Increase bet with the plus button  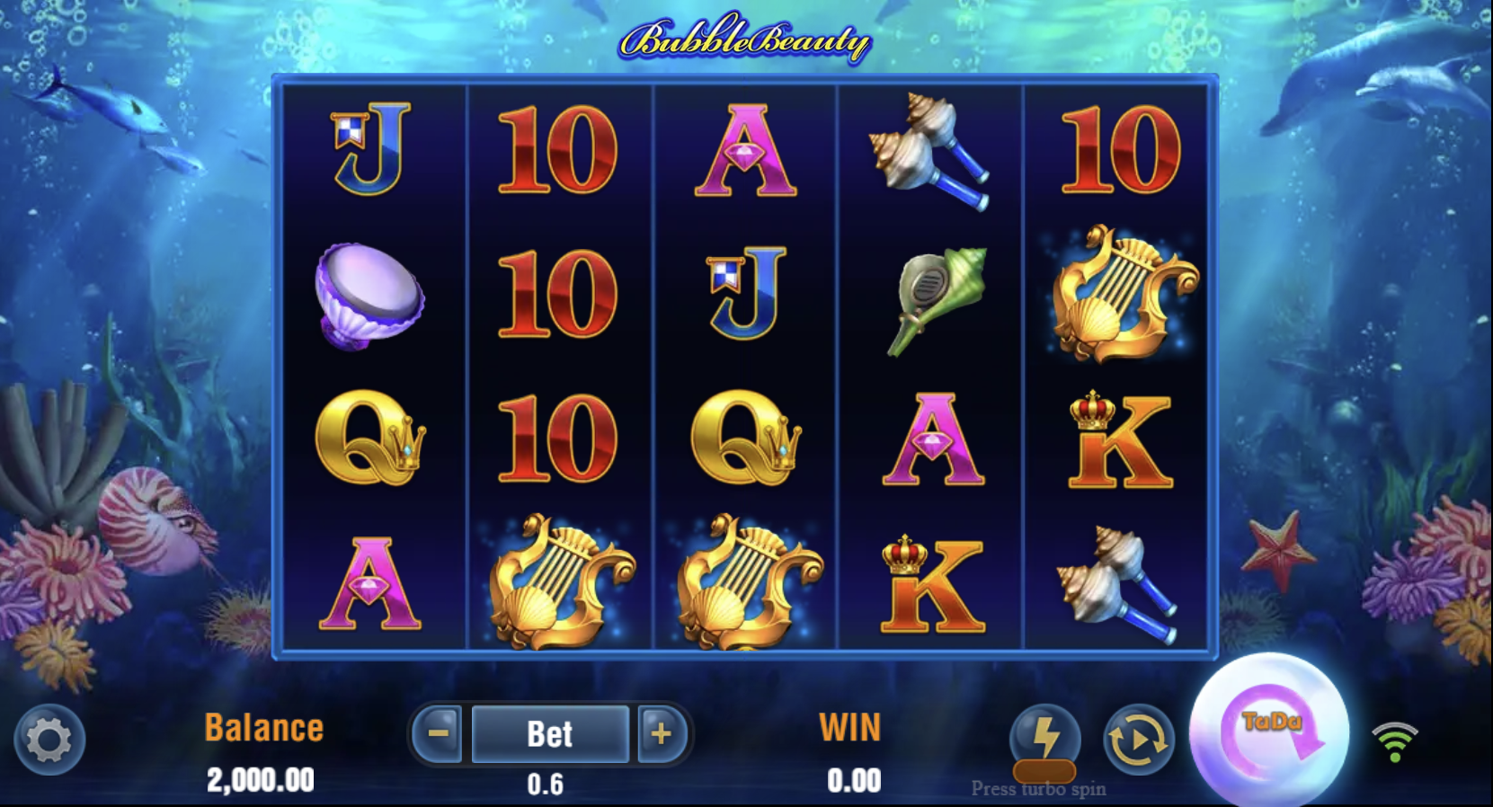tap(662, 733)
